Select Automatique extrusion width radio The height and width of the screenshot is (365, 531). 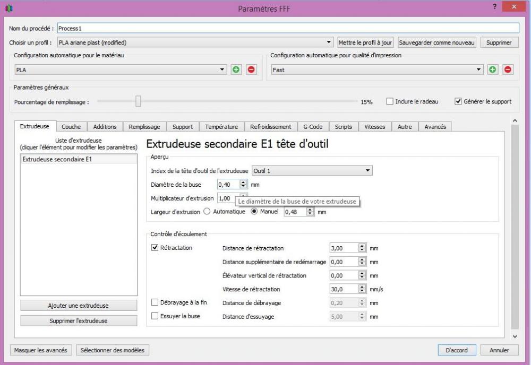click(207, 212)
